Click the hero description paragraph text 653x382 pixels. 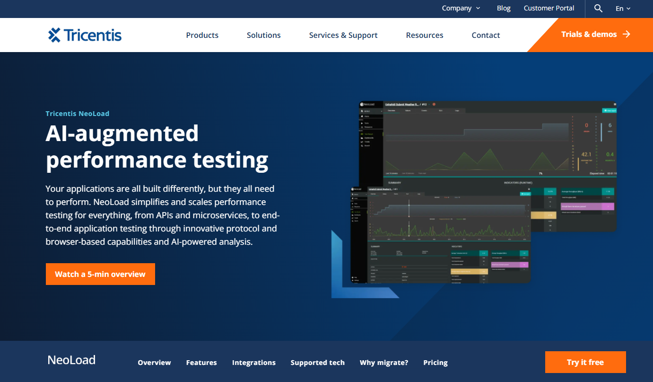(x=163, y=215)
